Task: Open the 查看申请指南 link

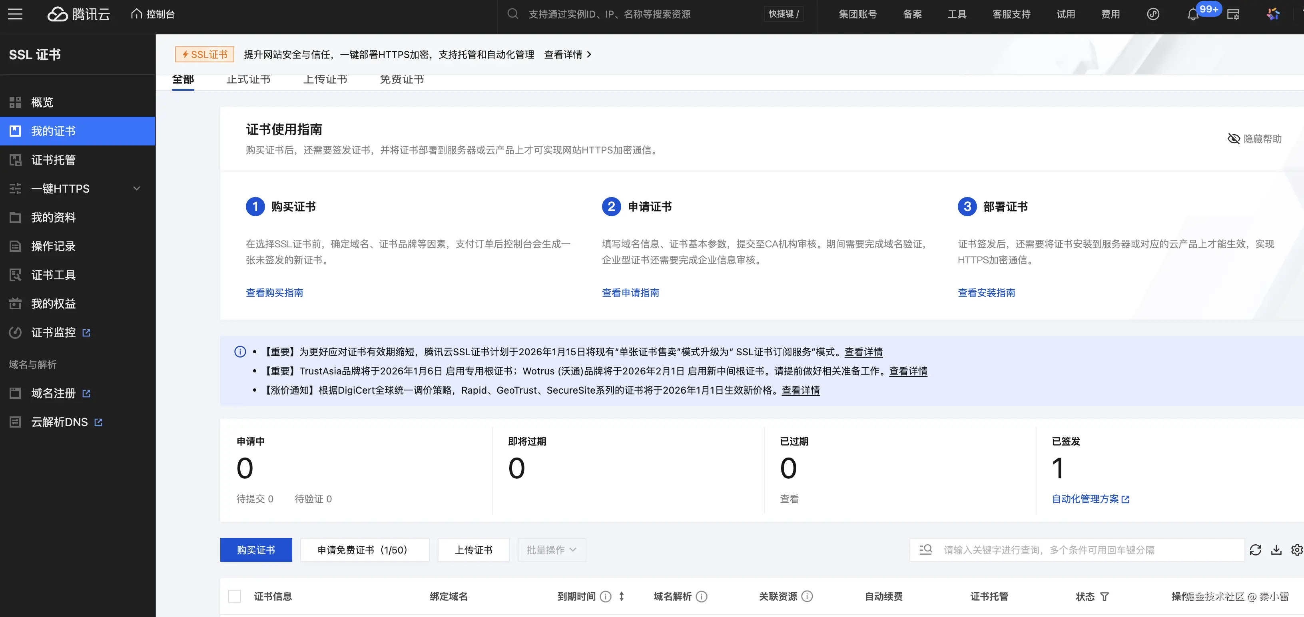Action: (x=630, y=293)
